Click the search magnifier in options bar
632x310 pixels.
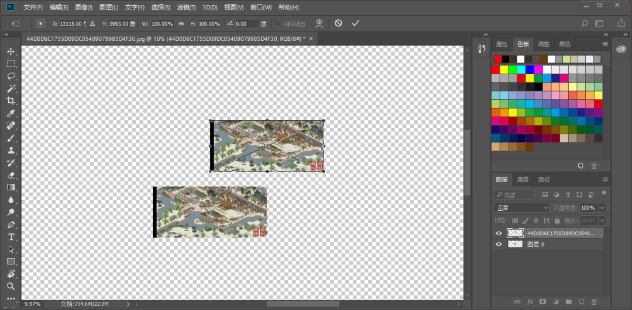coord(585,23)
